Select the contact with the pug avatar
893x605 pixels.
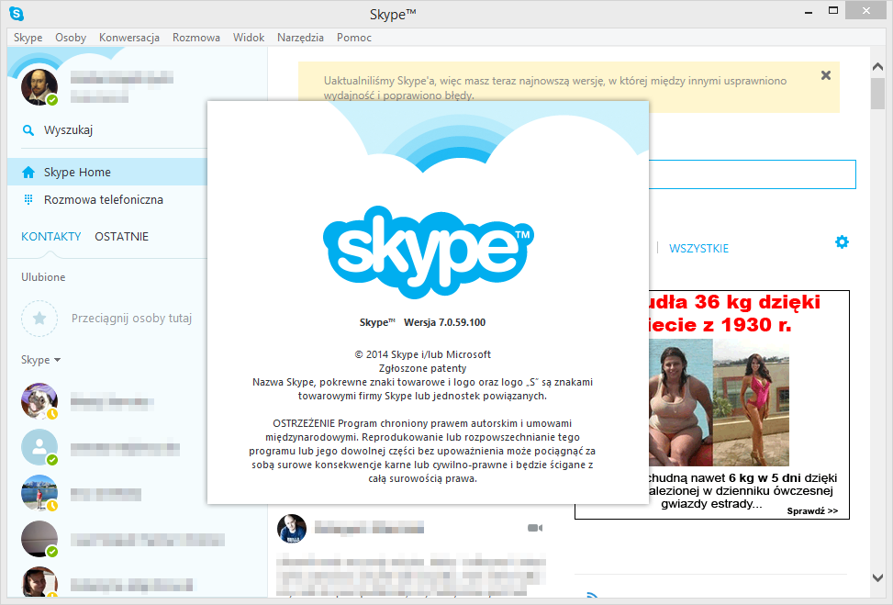39,401
